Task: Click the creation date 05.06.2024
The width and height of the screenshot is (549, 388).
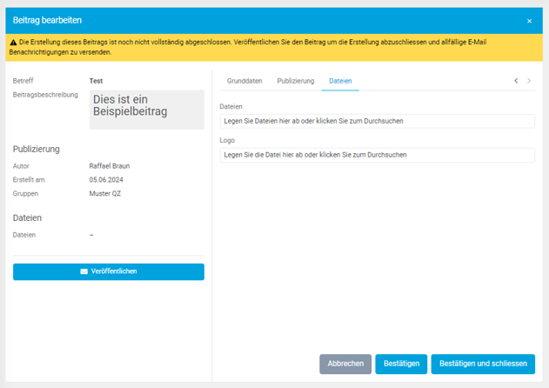Action: 106,179
